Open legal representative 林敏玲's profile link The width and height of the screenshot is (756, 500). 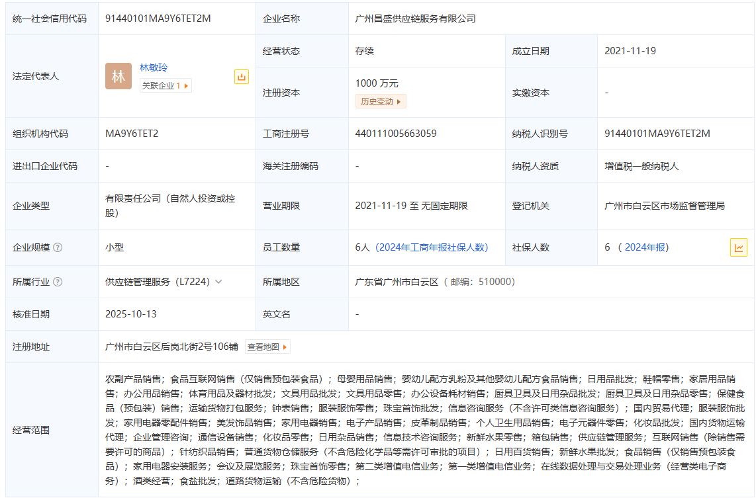pyautogui.click(x=154, y=67)
